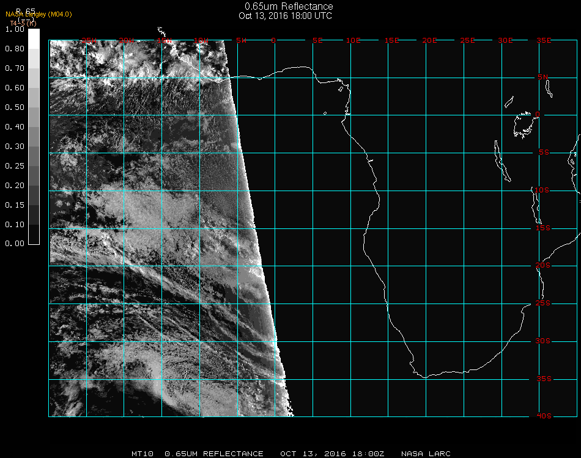Click the 35E longitude label

pyautogui.click(x=544, y=40)
